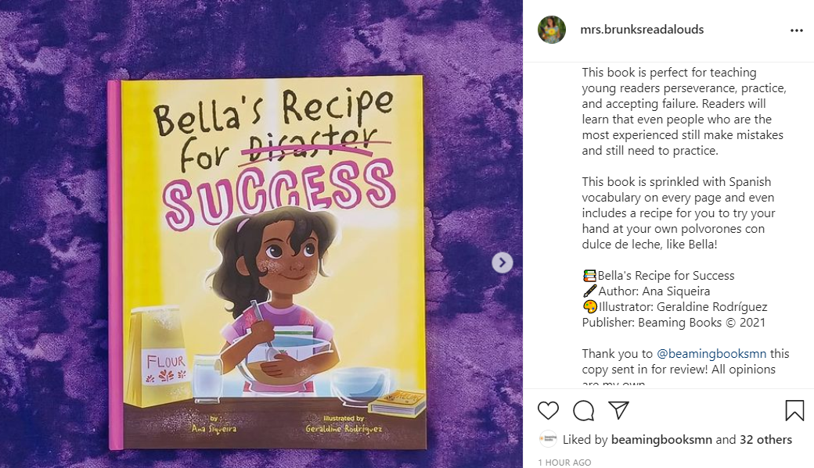Click beamingbooksmn in the Liked by line
Image resolution: width=814 pixels, height=468 pixels.
click(x=663, y=440)
